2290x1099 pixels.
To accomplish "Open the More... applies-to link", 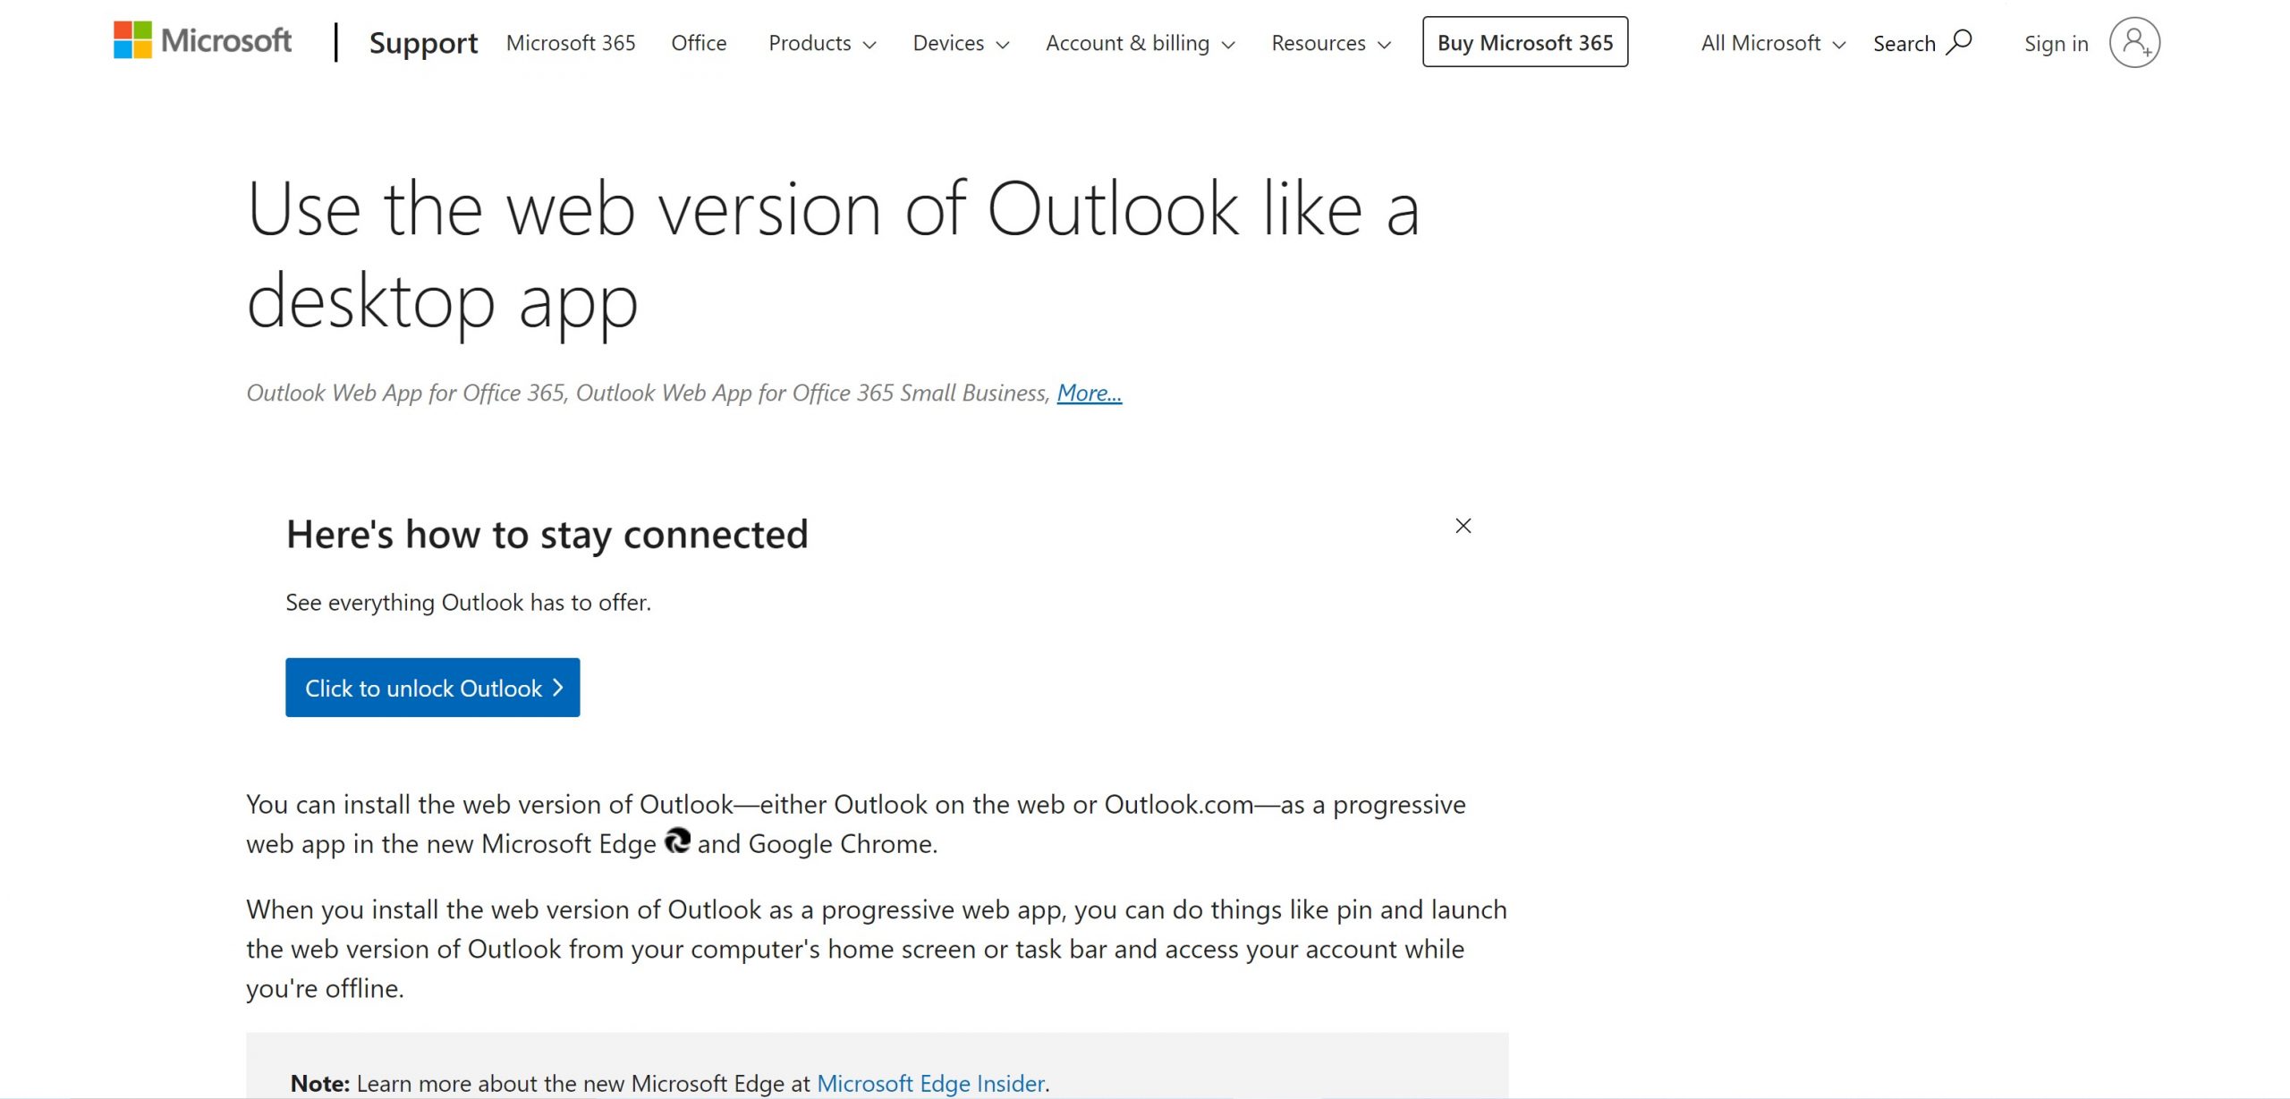I will (x=1089, y=393).
